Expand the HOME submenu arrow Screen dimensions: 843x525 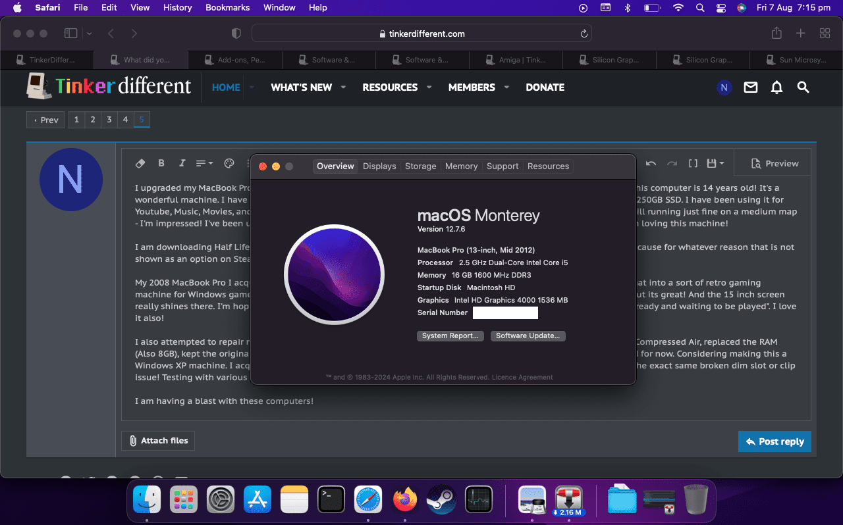click(252, 87)
